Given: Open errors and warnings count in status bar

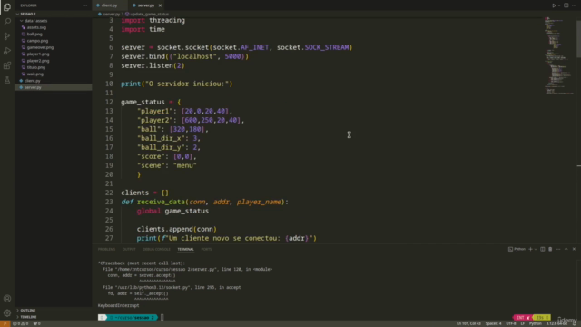Looking at the screenshot, I should 20,323.
